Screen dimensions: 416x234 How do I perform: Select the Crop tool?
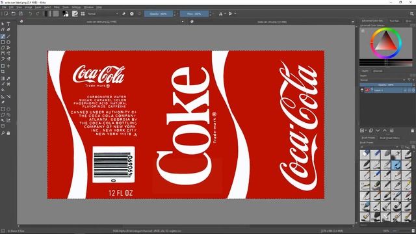[3, 71]
